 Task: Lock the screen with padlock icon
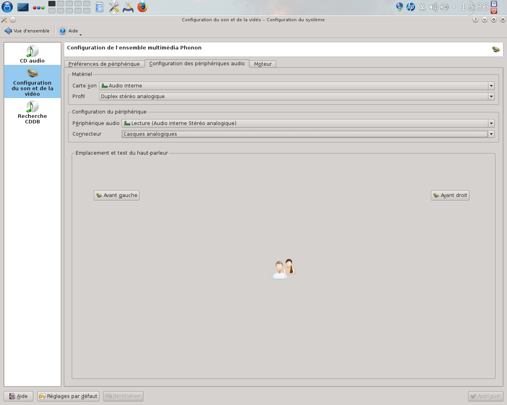pos(494,4)
